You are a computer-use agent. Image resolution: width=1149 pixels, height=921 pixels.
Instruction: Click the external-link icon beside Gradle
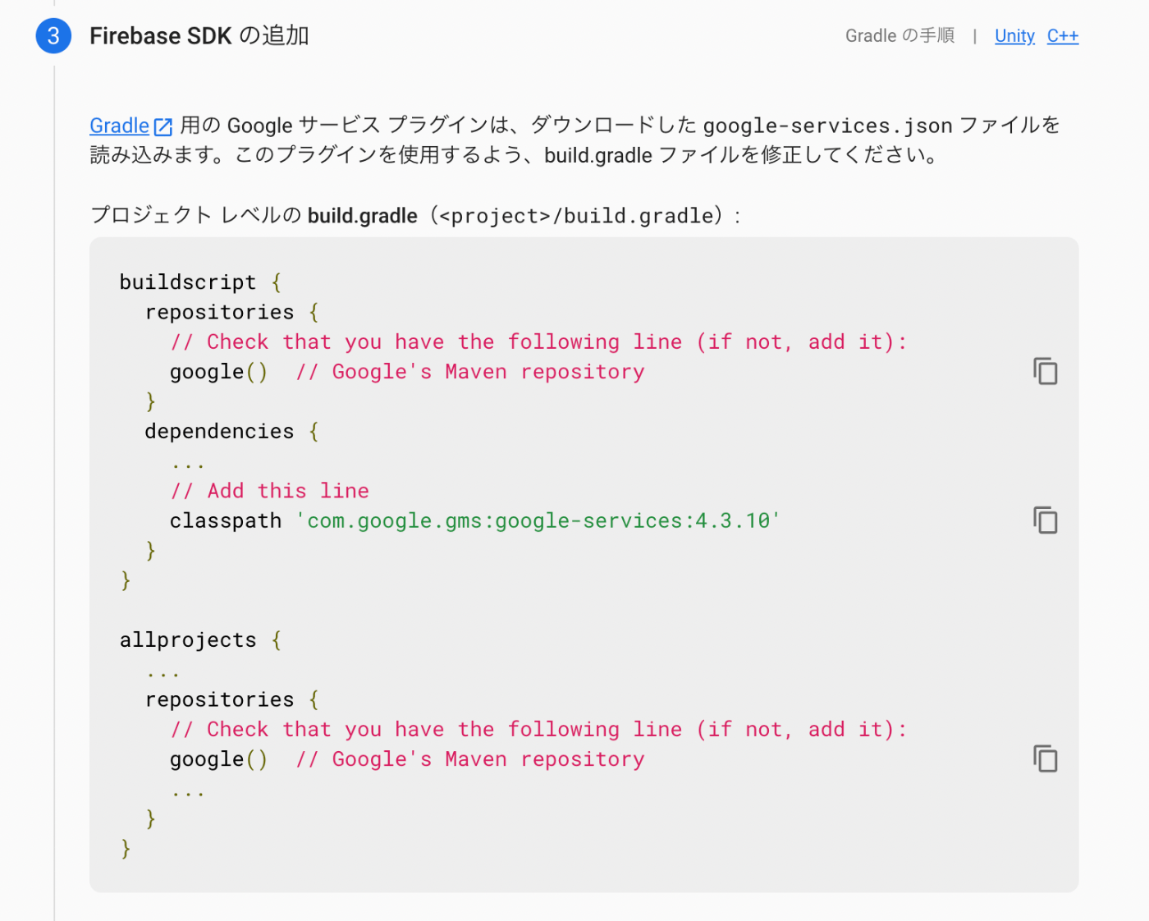click(163, 126)
